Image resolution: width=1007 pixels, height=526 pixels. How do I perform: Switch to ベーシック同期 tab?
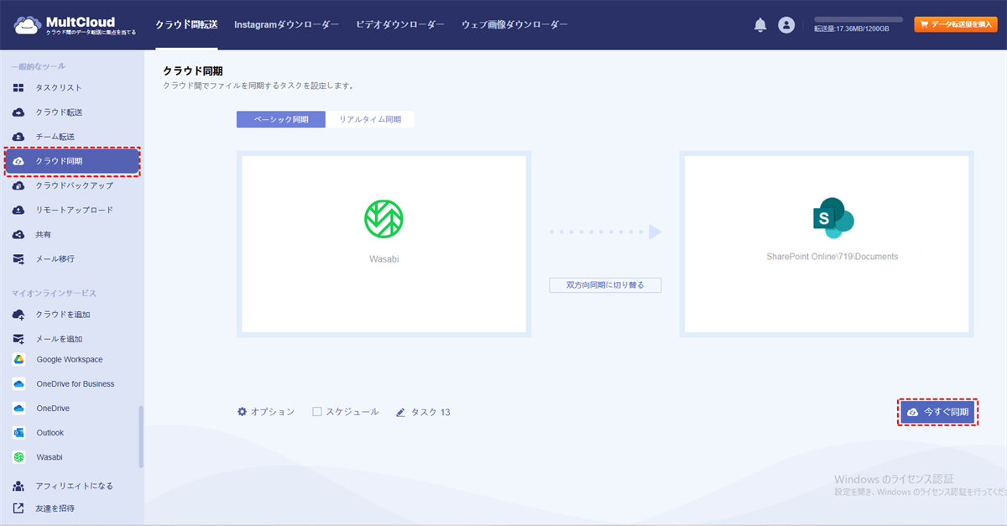(x=281, y=120)
